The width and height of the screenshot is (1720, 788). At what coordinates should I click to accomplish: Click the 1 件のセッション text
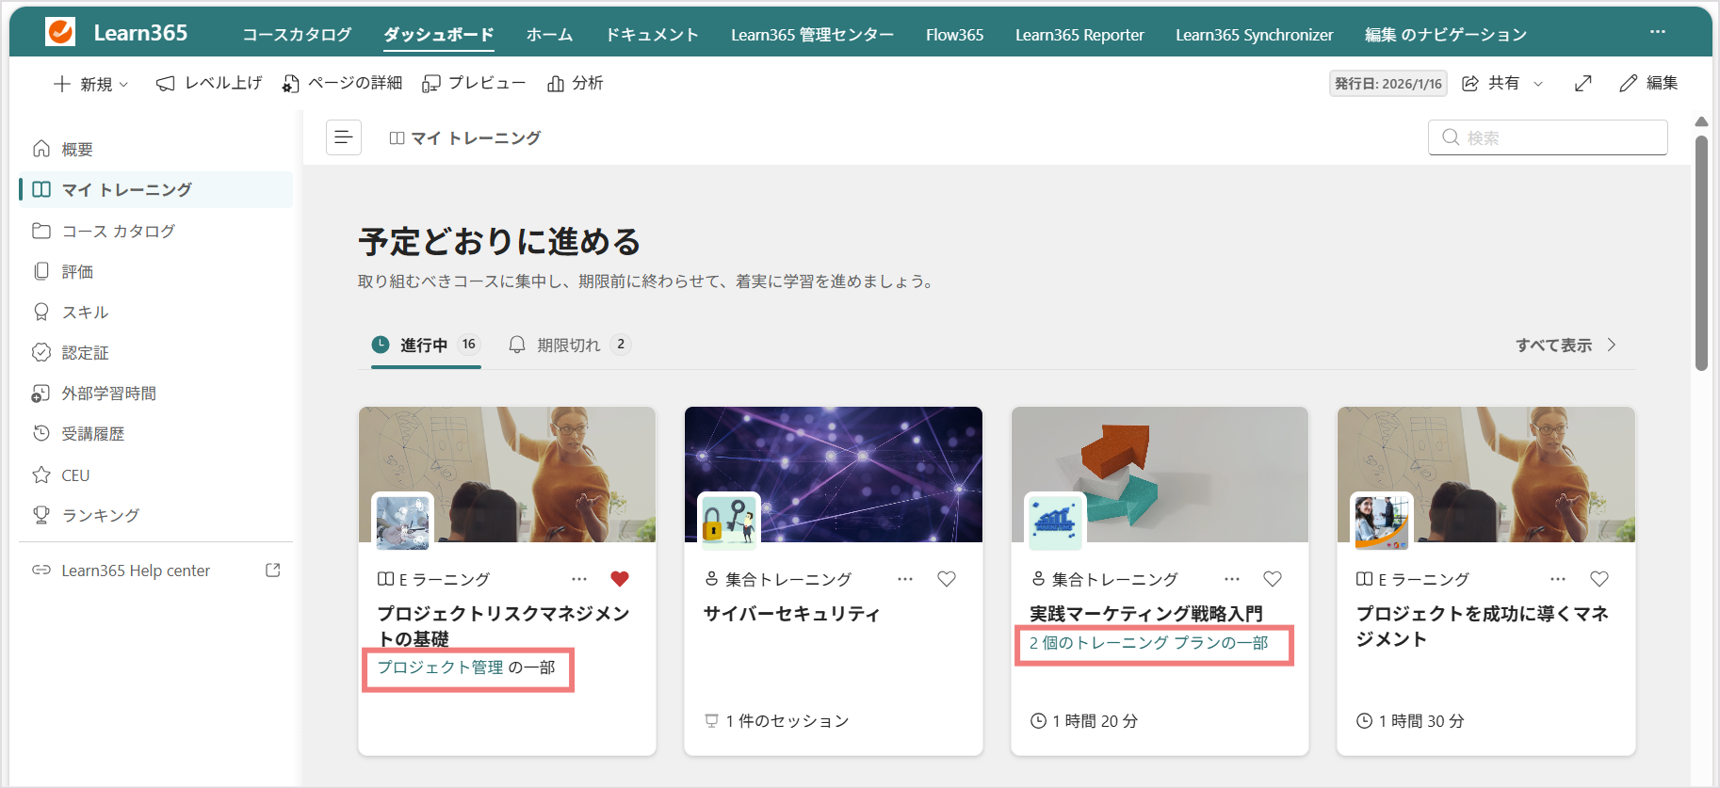pos(787,720)
